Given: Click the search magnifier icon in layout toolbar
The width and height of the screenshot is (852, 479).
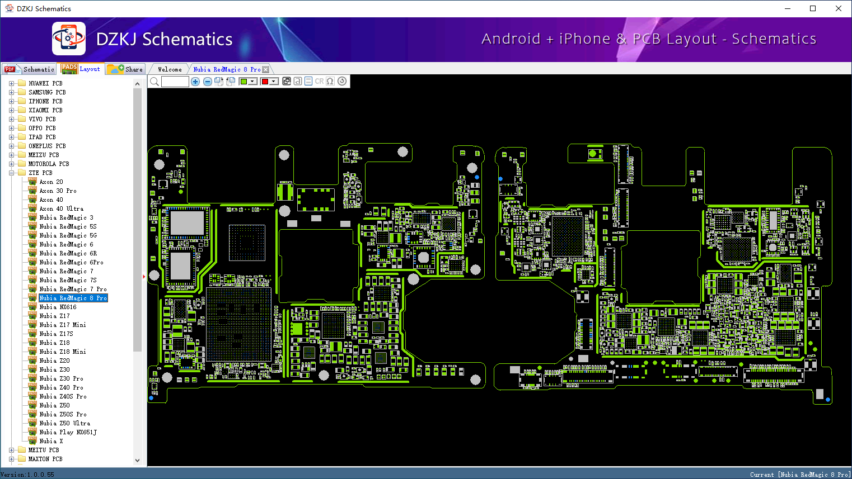Looking at the screenshot, I should click(x=155, y=82).
